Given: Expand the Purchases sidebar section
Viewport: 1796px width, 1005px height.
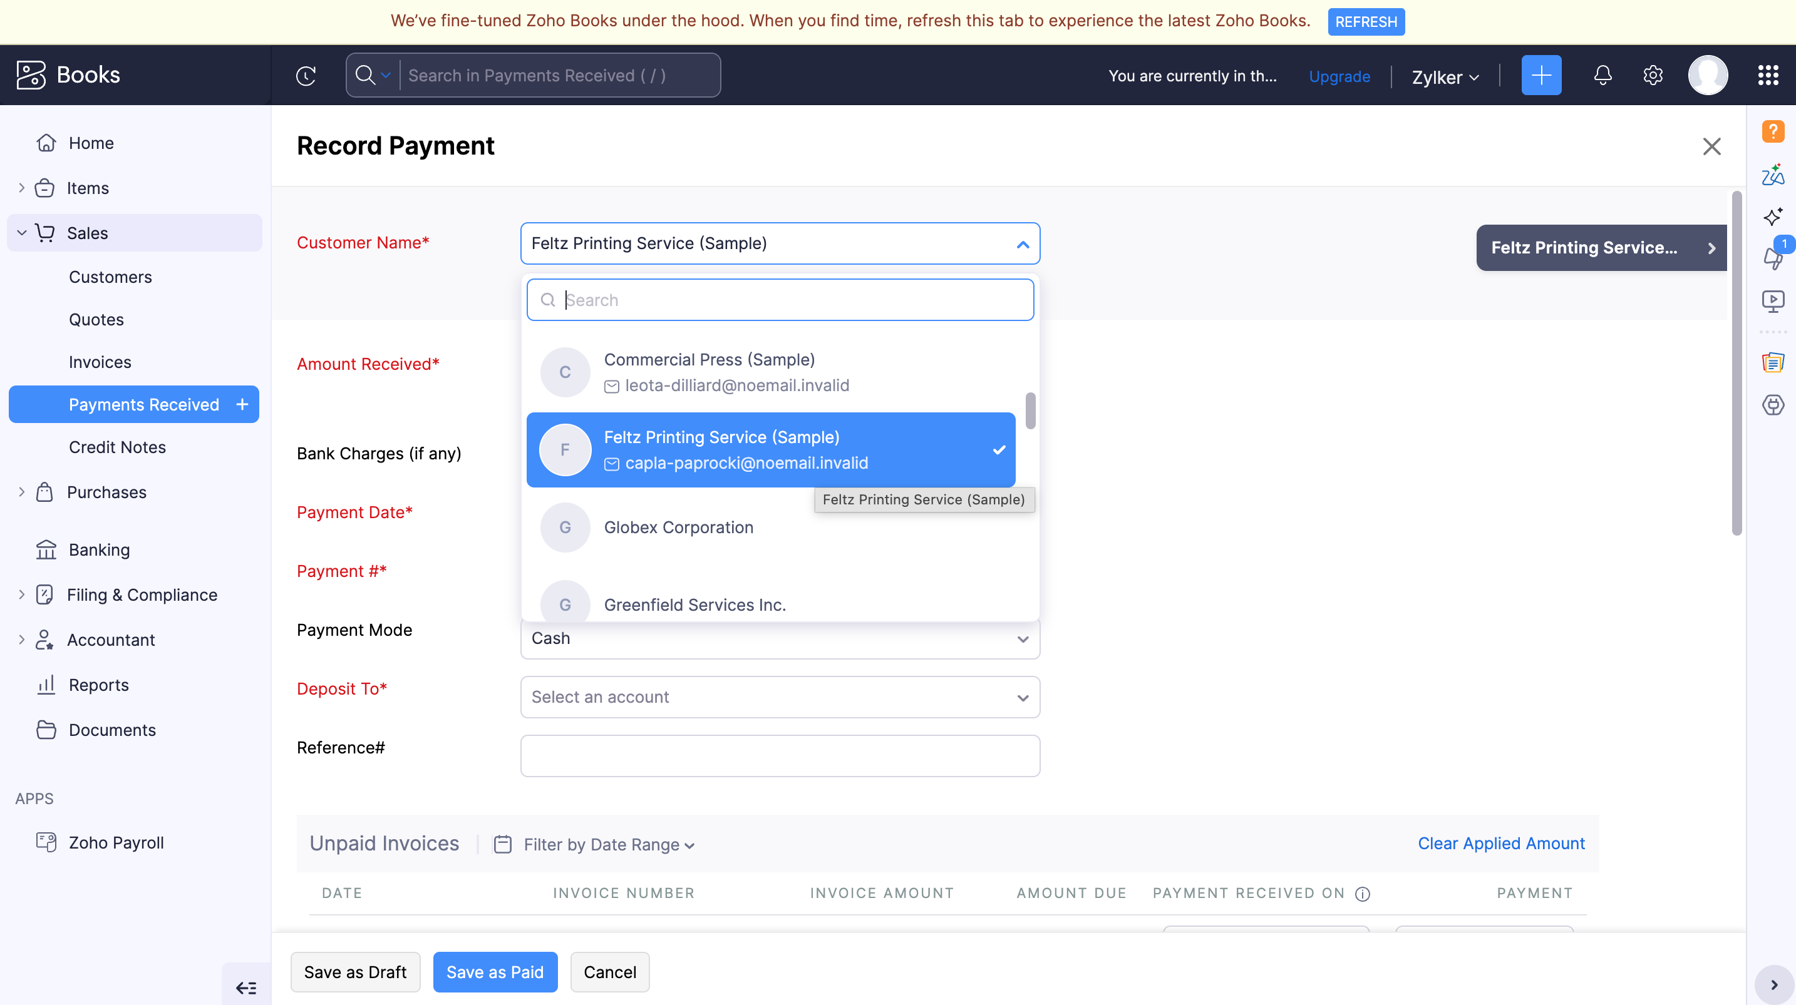Looking at the screenshot, I should click(106, 492).
